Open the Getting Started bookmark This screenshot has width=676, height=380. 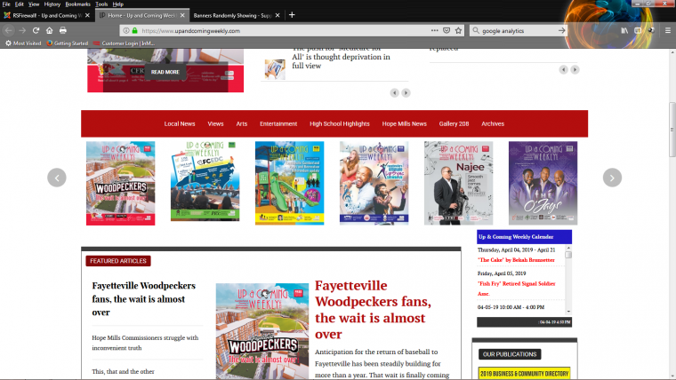click(68, 44)
